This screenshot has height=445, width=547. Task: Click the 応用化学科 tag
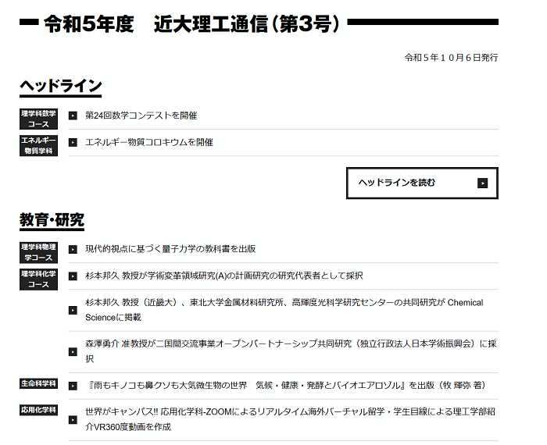click(x=38, y=410)
